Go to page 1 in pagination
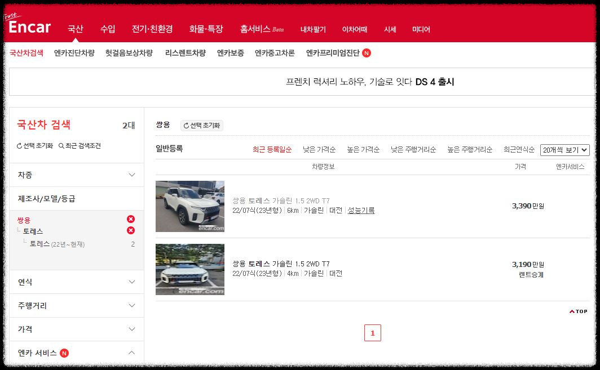The height and width of the screenshot is (370, 600). 373,333
